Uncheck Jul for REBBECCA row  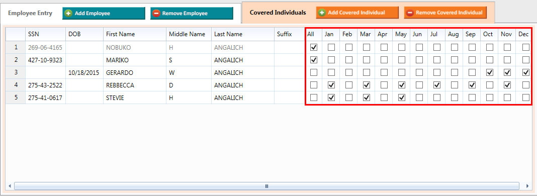tap(436, 85)
